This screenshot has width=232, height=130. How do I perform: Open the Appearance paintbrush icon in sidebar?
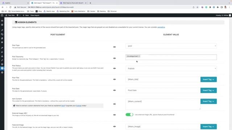(2, 48)
